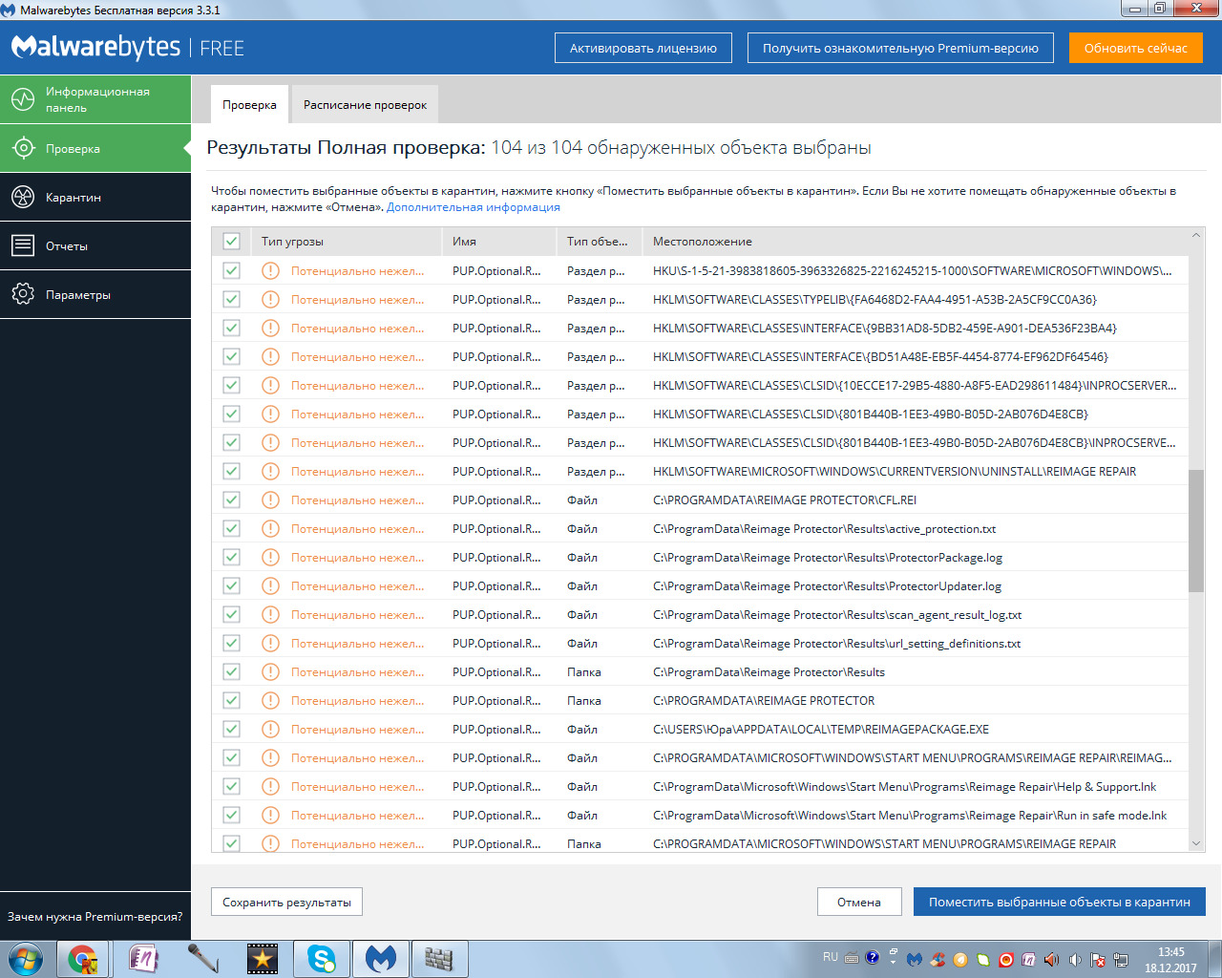Select the Проверка tab
Image resolution: width=1222 pixels, height=978 pixels.
point(249,105)
